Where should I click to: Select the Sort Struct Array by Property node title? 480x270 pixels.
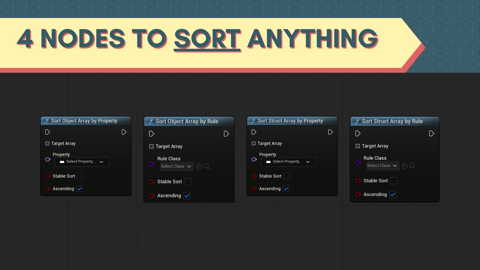click(x=290, y=121)
